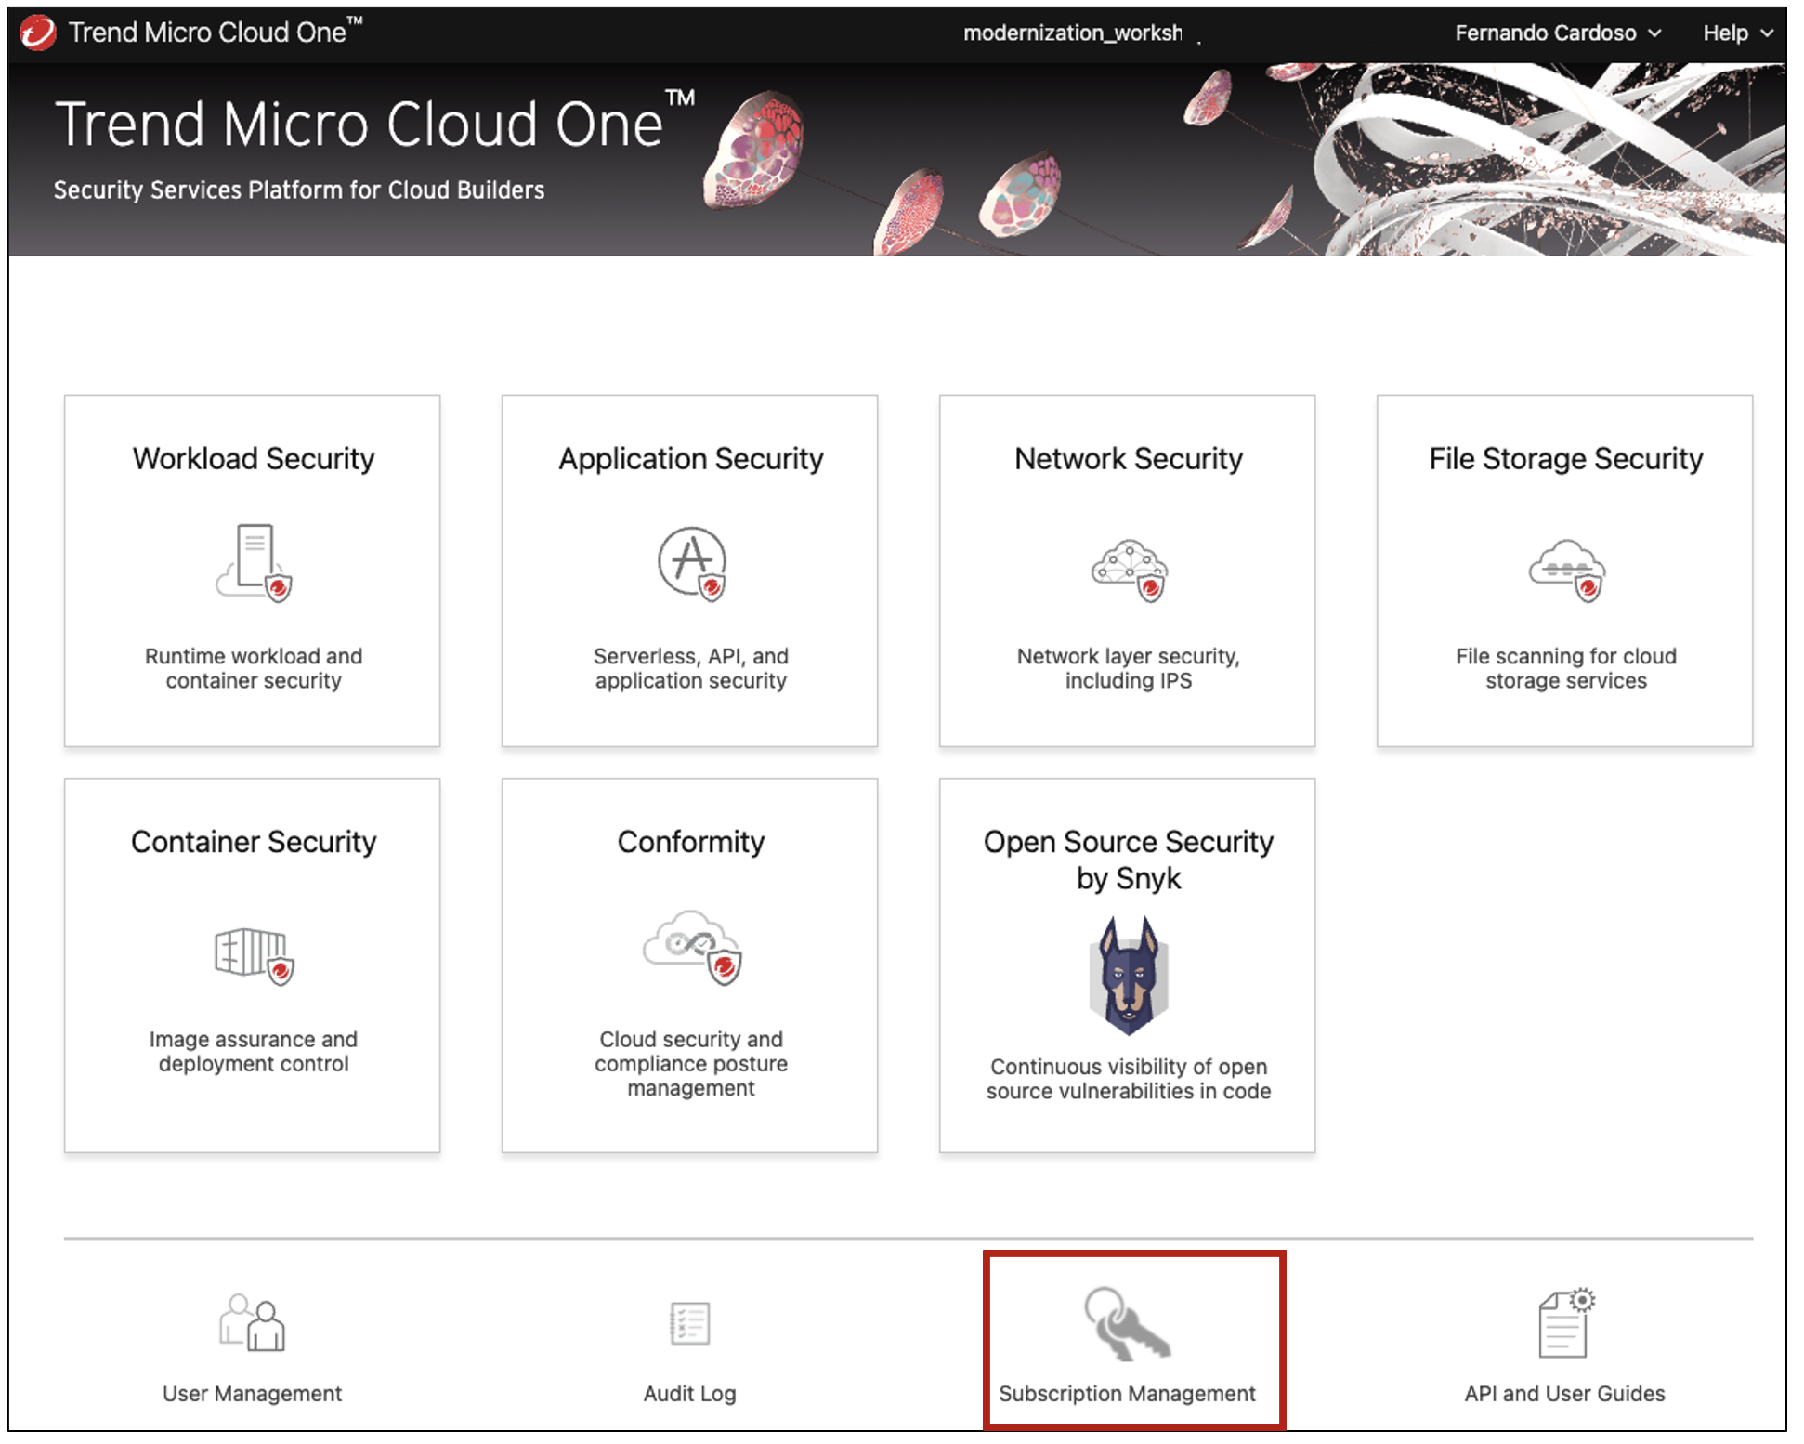The width and height of the screenshot is (1804, 1444).
Task: Select the Network Security card title
Action: (x=1129, y=458)
